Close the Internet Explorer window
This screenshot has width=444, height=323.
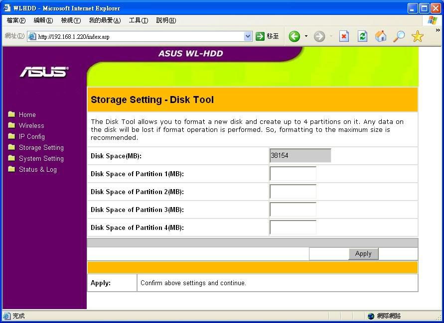[x=436, y=8]
